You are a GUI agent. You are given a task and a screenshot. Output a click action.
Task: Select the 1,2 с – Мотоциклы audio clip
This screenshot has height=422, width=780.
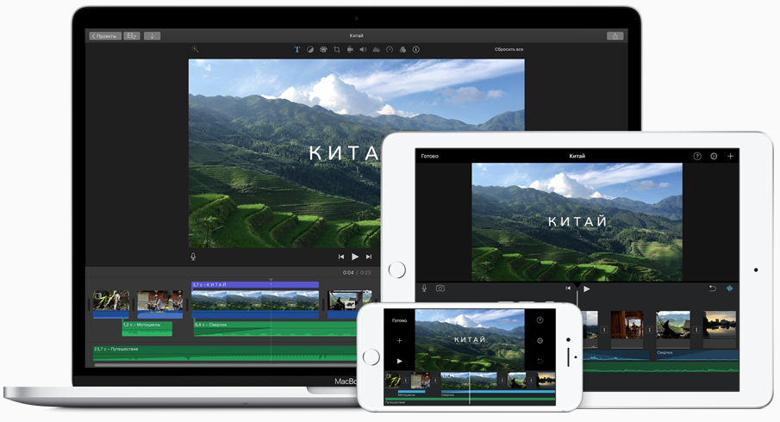click(x=147, y=328)
